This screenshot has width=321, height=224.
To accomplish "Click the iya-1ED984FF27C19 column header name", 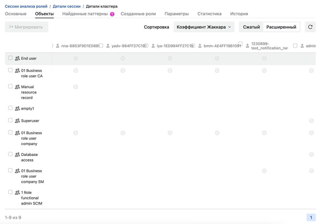I will click(x=175, y=46).
